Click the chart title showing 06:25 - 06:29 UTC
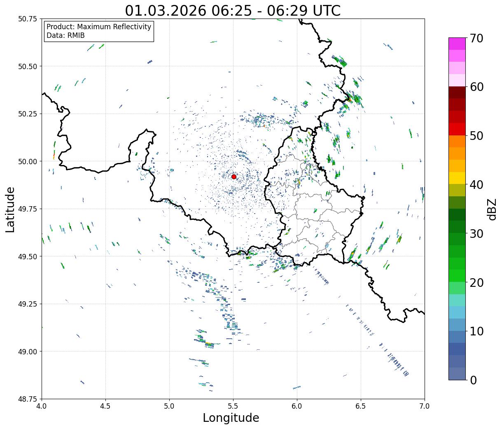 click(x=233, y=11)
